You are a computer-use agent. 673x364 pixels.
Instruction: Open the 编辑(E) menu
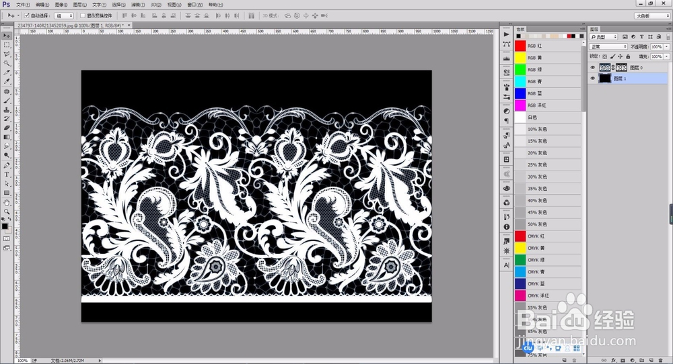point(42,5)
